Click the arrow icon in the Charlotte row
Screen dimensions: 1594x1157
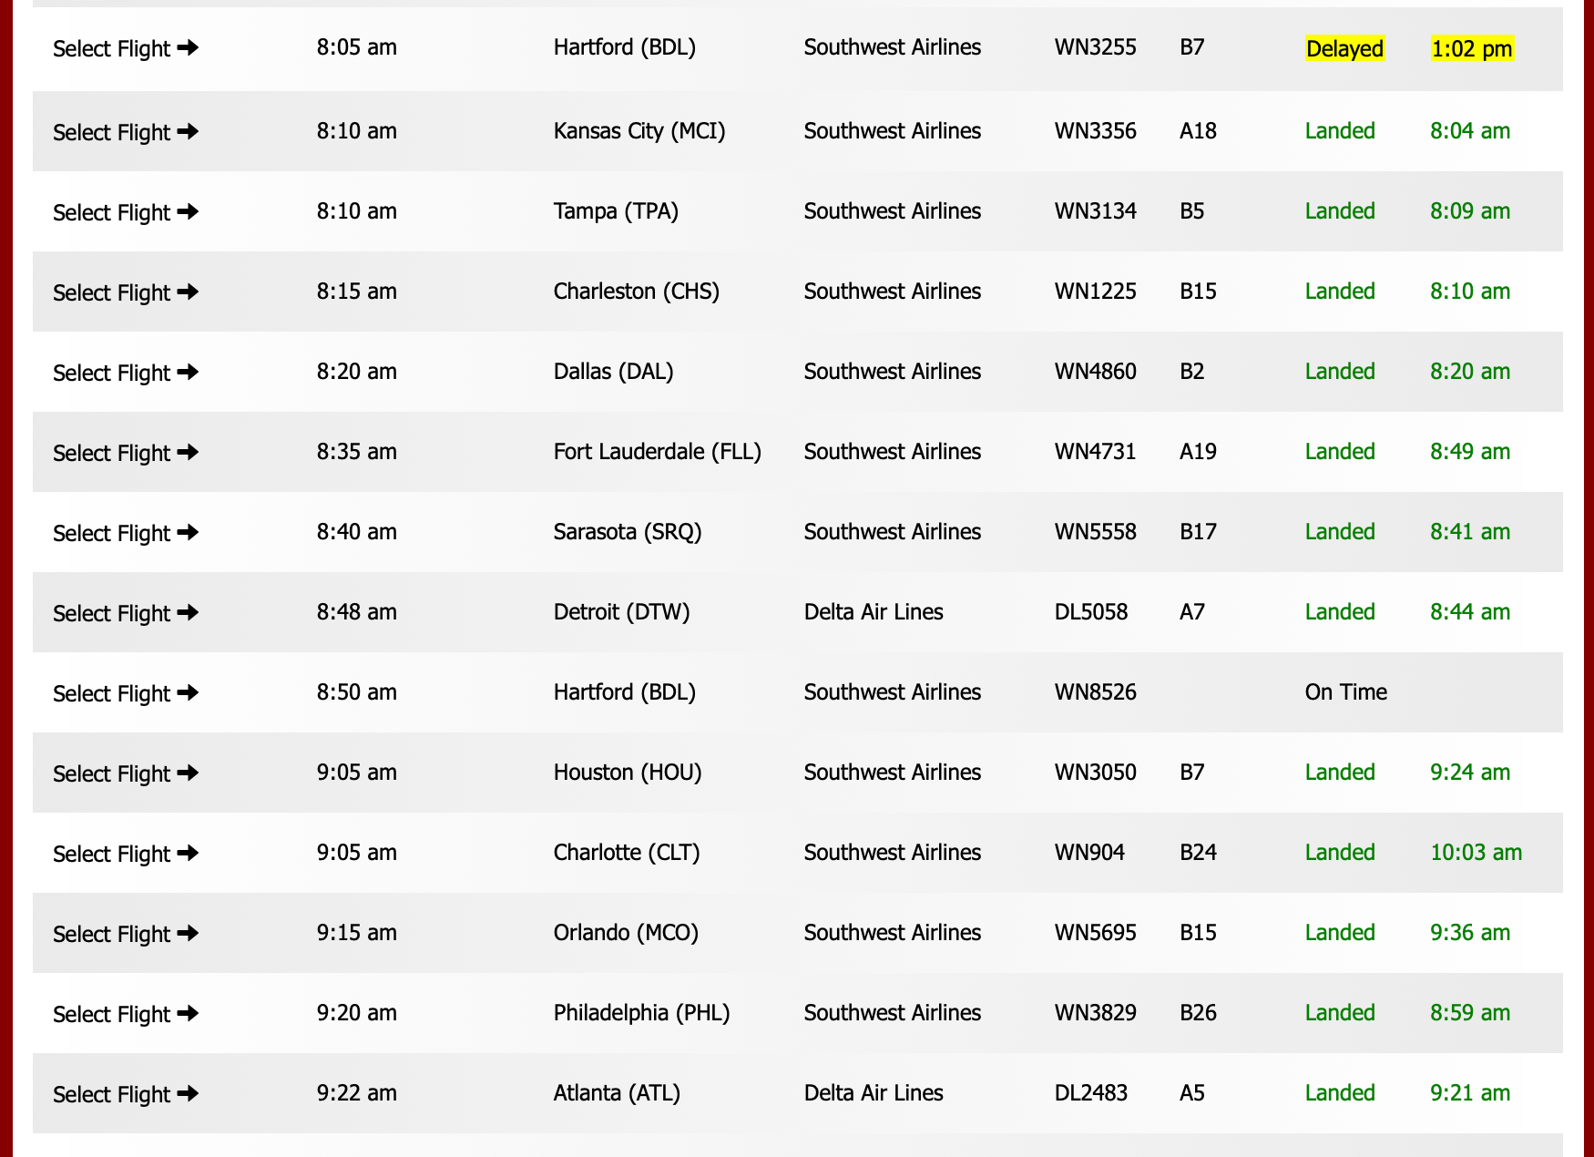point(188,853)
